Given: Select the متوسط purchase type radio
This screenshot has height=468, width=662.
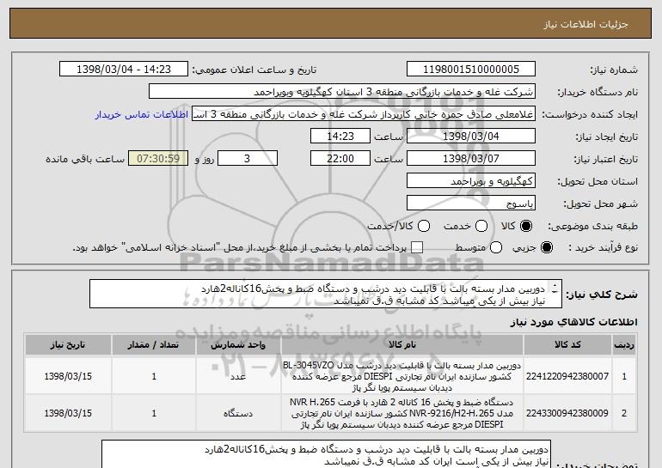Looking at the screenshot, I should pos(496,247).
